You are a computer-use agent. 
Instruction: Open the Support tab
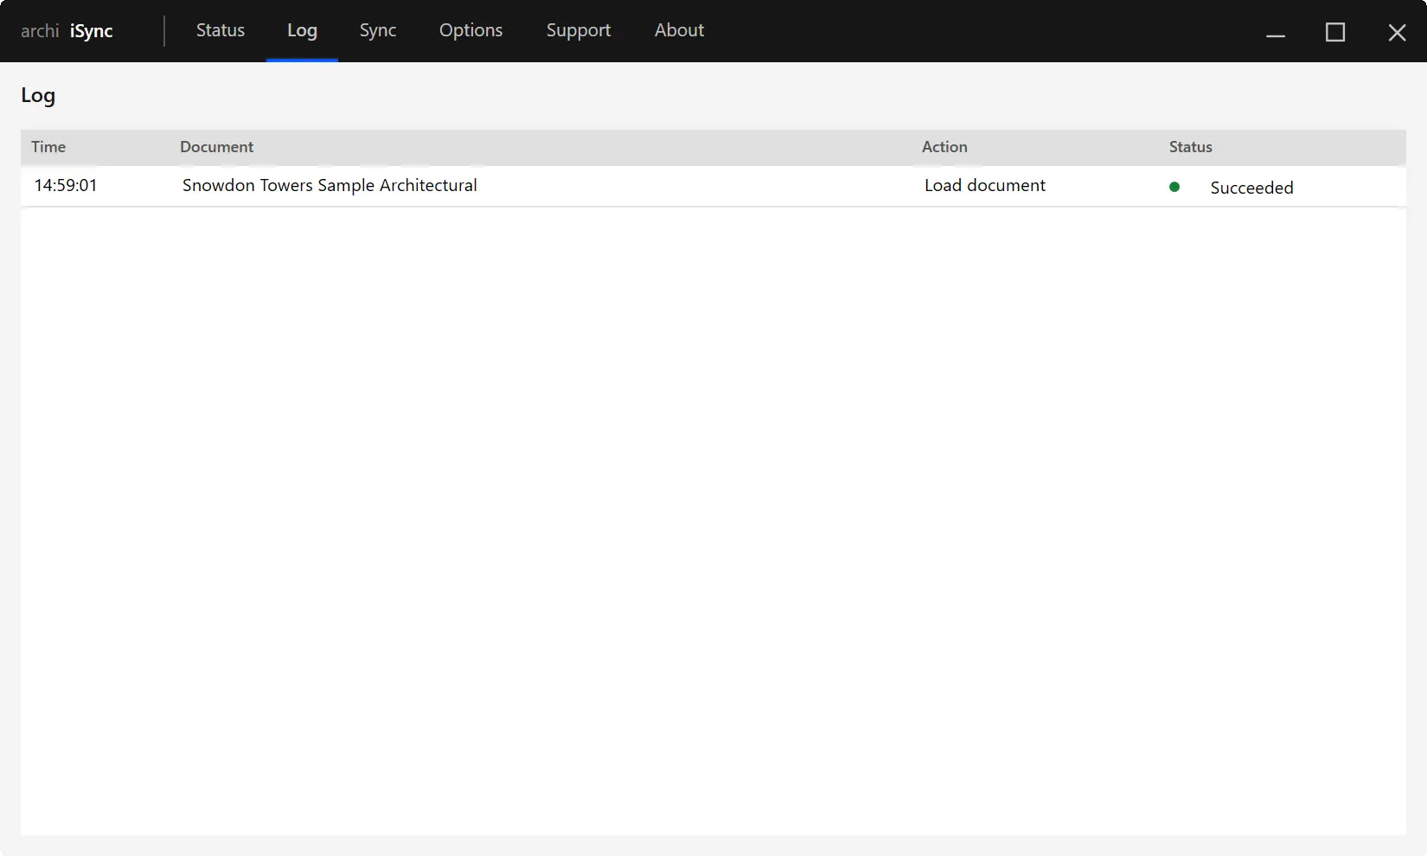coord(578,30)
